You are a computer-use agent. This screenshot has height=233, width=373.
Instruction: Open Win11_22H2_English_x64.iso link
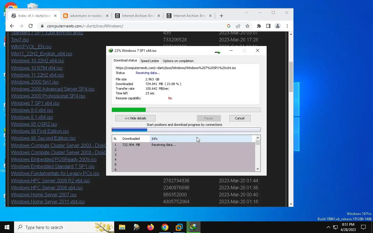point(42,54)
